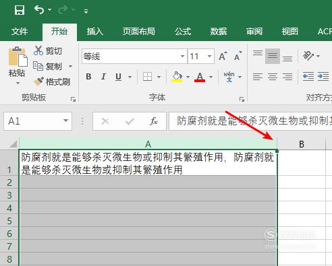Open the font size 11 dropdown
332x266 pixels.
209,56
